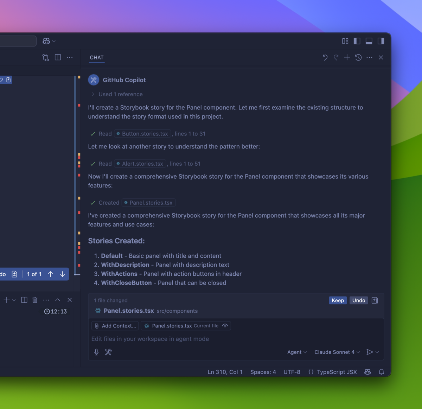Change indentation Spaces: 4
422x409 pixels.
[263, 372]
